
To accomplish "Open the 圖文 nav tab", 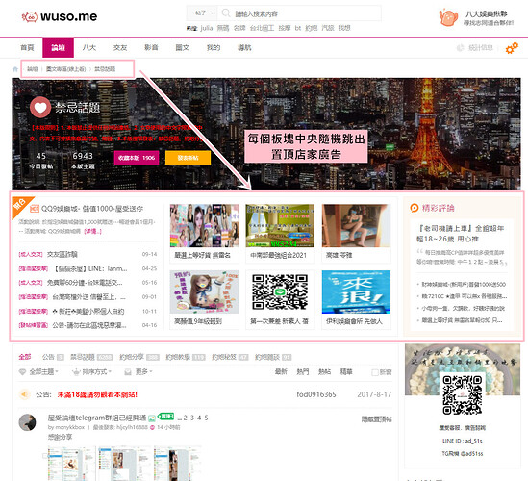I will click(182, 48).
